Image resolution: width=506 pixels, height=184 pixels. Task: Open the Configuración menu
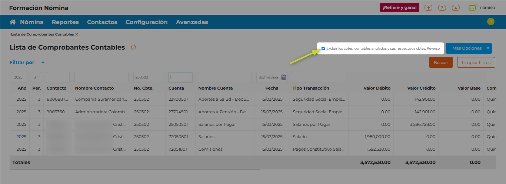coord(146,22)
